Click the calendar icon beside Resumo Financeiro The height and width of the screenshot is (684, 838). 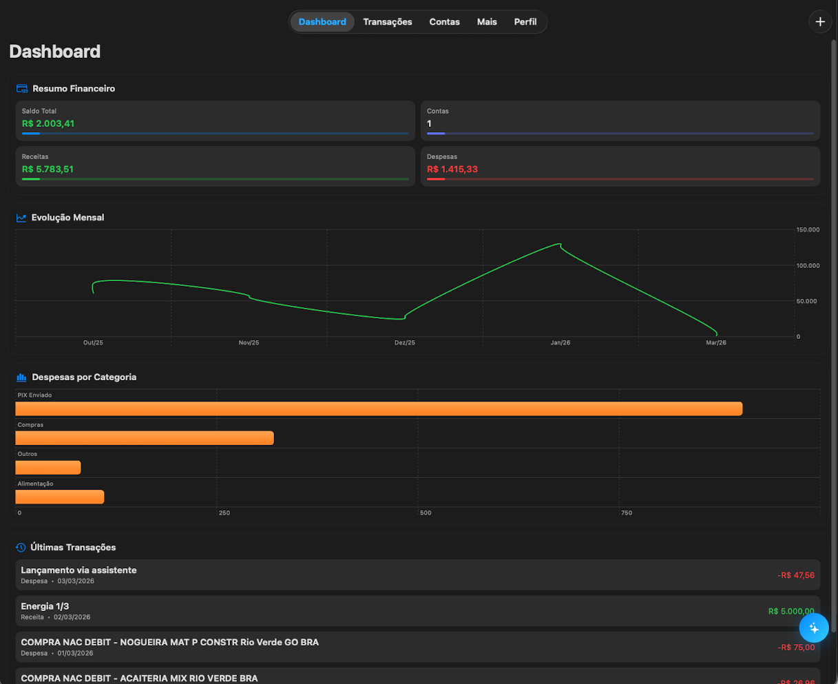[x=21, y=88]
